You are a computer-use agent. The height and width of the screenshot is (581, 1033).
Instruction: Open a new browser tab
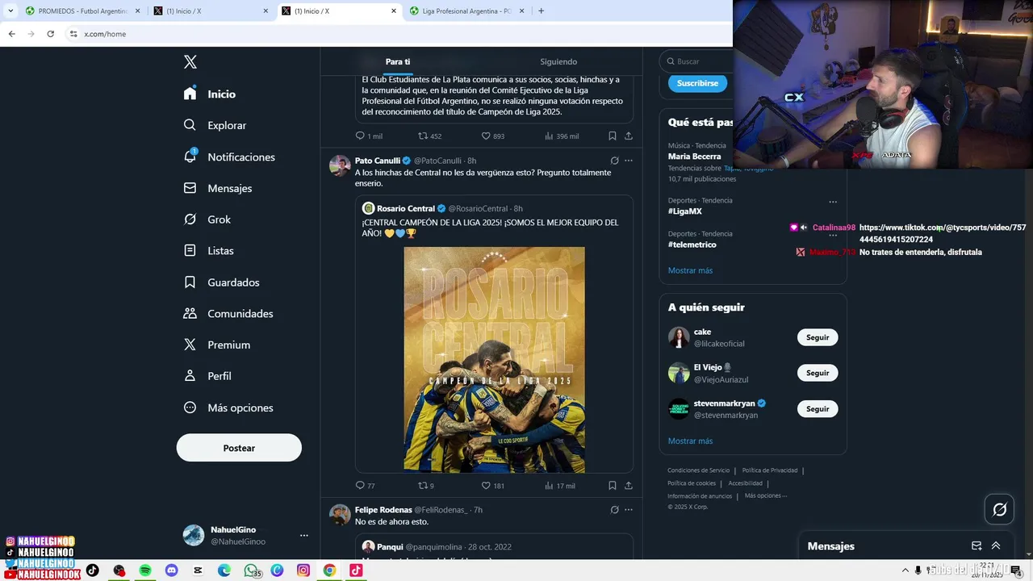pos(541,10)
